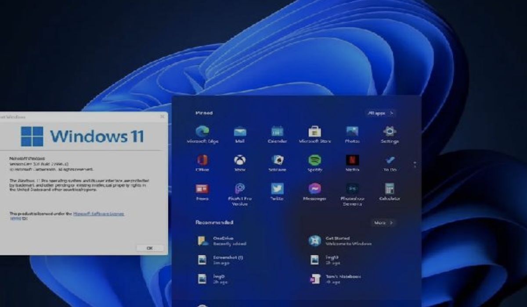Expand the All apps list
Screen dimensions: 527x307
380,113
